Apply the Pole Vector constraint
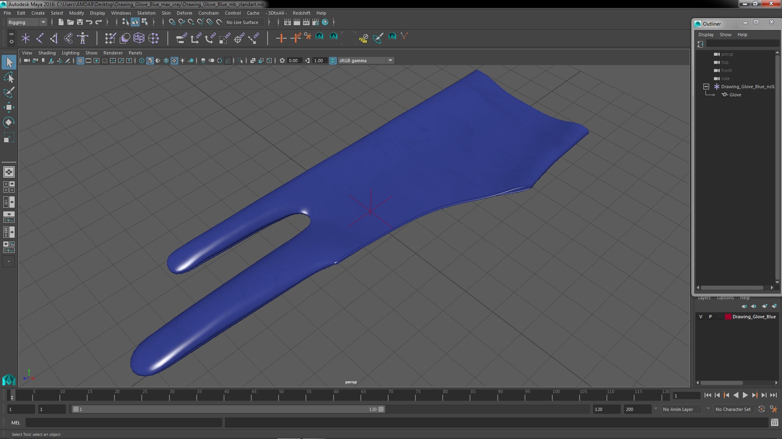Image resolution: width=782 pixels, height=439 pixels. [253, 39]
